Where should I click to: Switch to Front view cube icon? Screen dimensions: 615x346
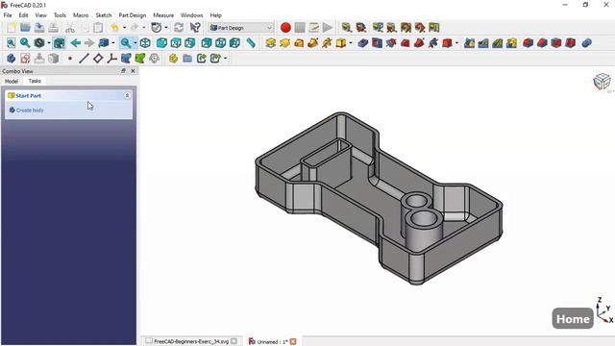click(x=161, y=43)
